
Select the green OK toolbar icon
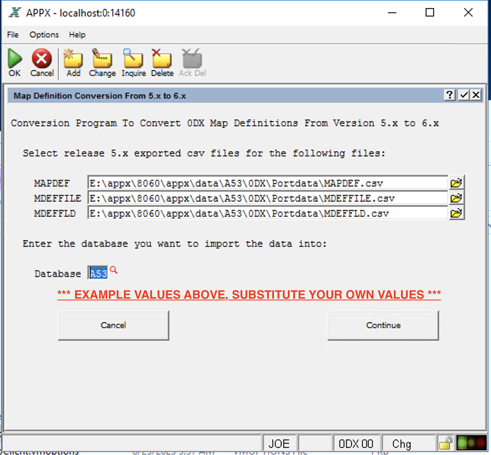(14, 59)
